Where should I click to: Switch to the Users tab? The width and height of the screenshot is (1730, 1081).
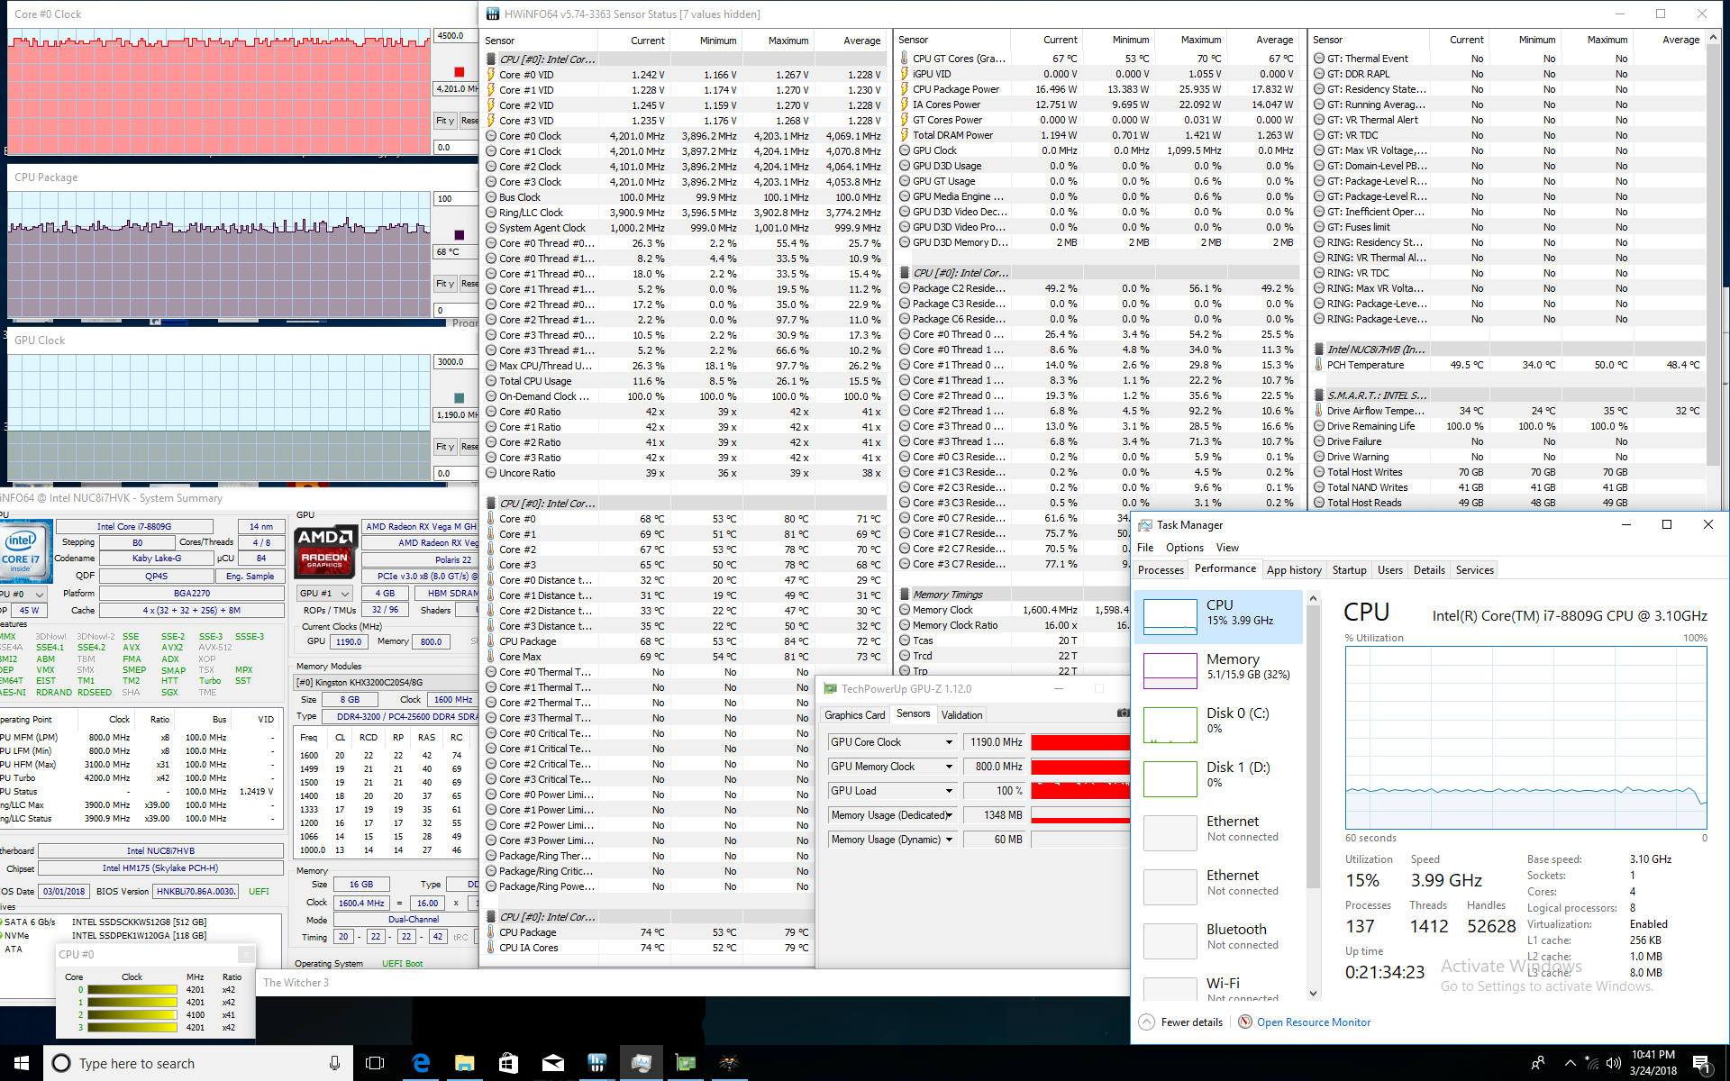coord(1390,569)
